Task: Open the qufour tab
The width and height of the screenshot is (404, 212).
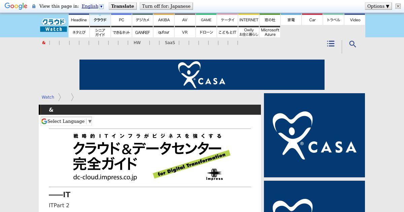Action: [164, 32]
